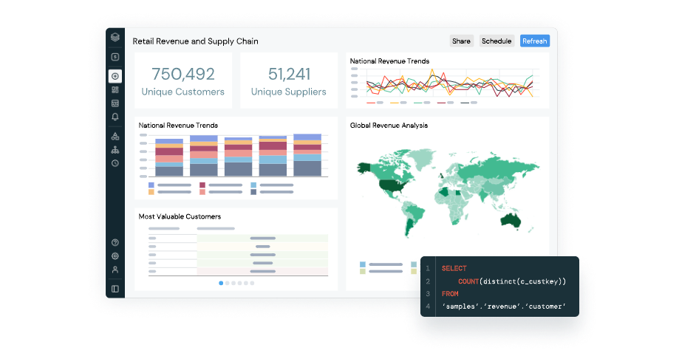Open the history clock icon

point(115,163)
